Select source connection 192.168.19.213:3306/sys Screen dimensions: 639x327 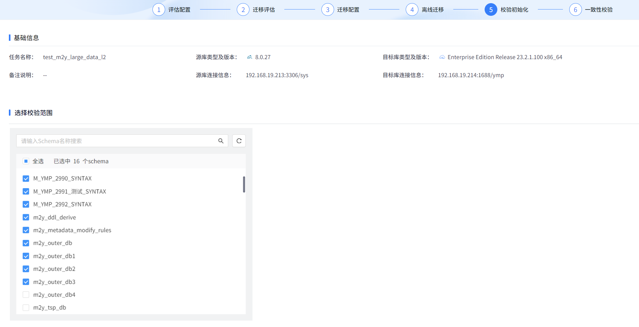(x=277, y=75)
